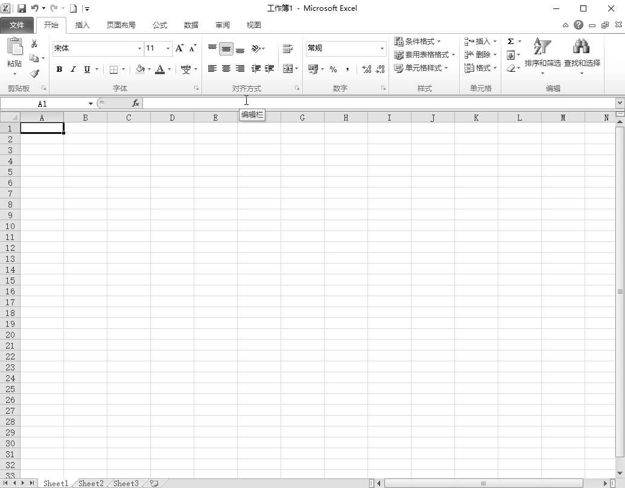This screenshot has height=488, width=625.
Task: Open the borders dropdown arrow
Action: [x=124, y=69]
